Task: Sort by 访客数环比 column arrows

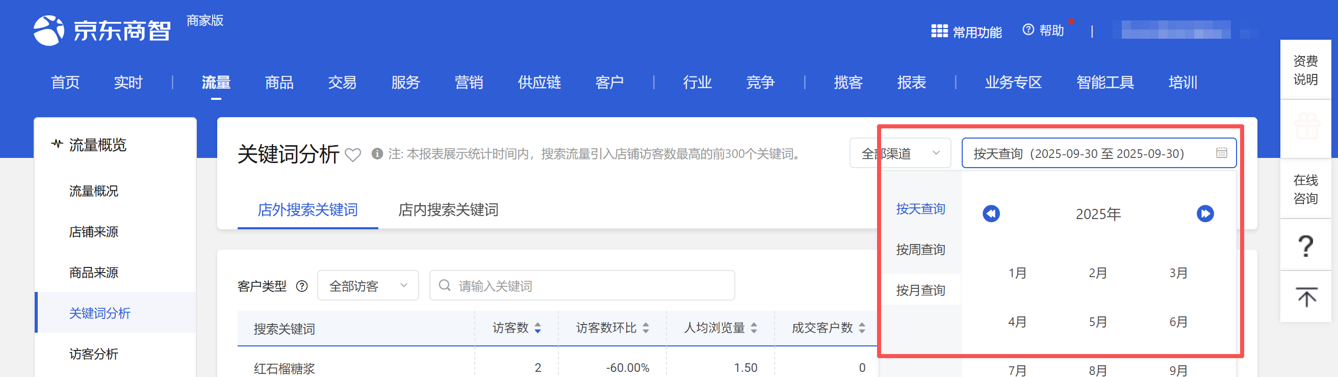Action: pyautogui.click(x=646, y=328)
